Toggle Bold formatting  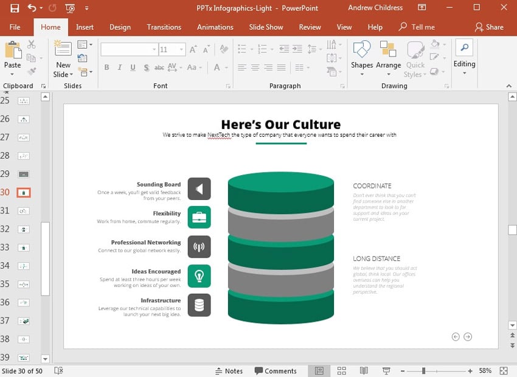[106, 67]
